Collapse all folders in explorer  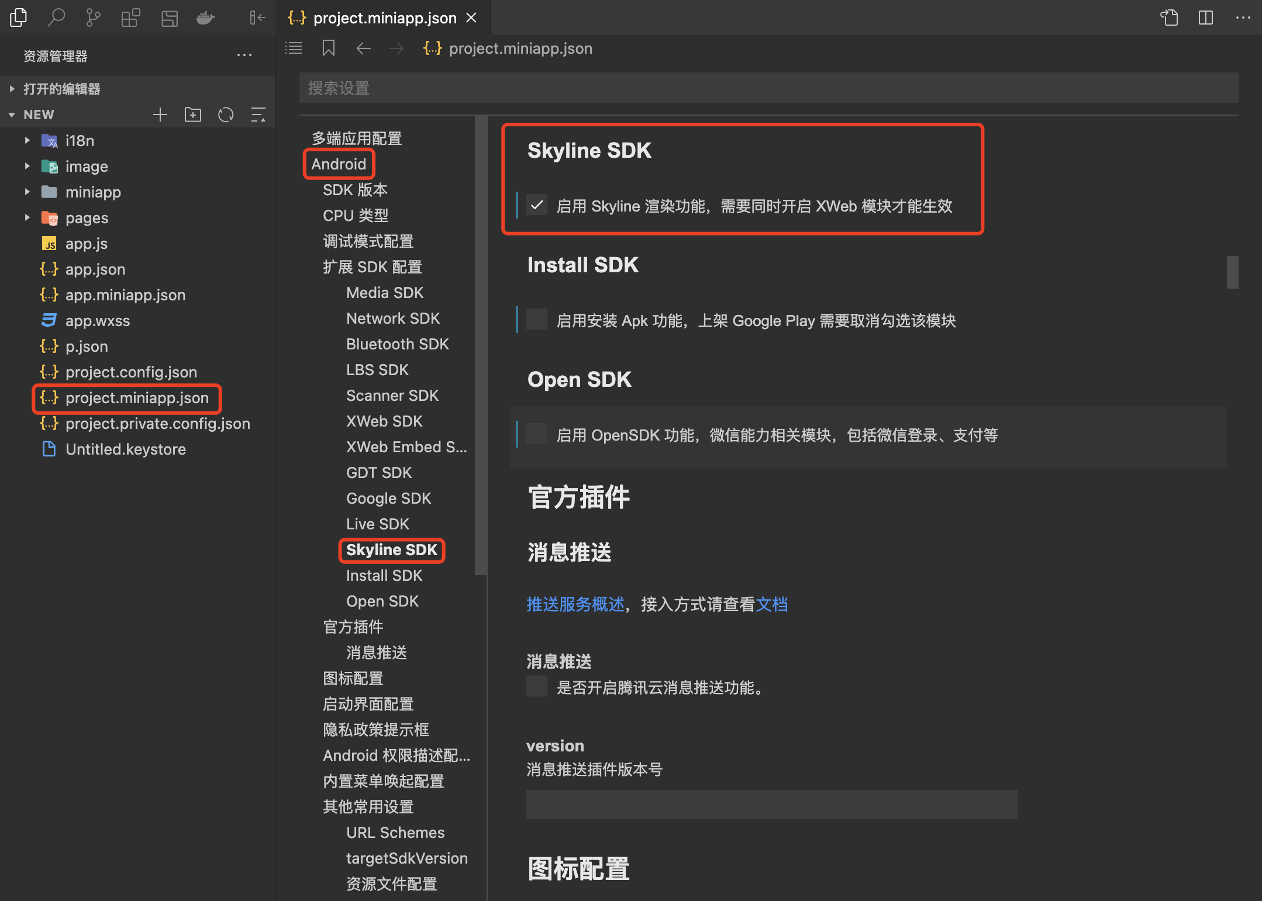(x=258, y=115)
